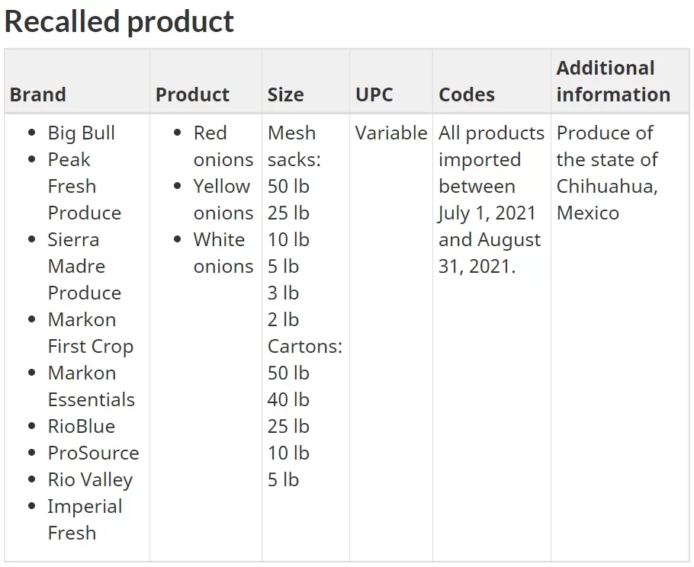Screen dimensions: 694x567
Task: Select the Variable UPC cell text
Action: coord(391,133)
